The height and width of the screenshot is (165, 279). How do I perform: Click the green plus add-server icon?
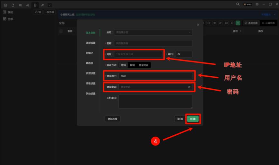click(238, 23)
